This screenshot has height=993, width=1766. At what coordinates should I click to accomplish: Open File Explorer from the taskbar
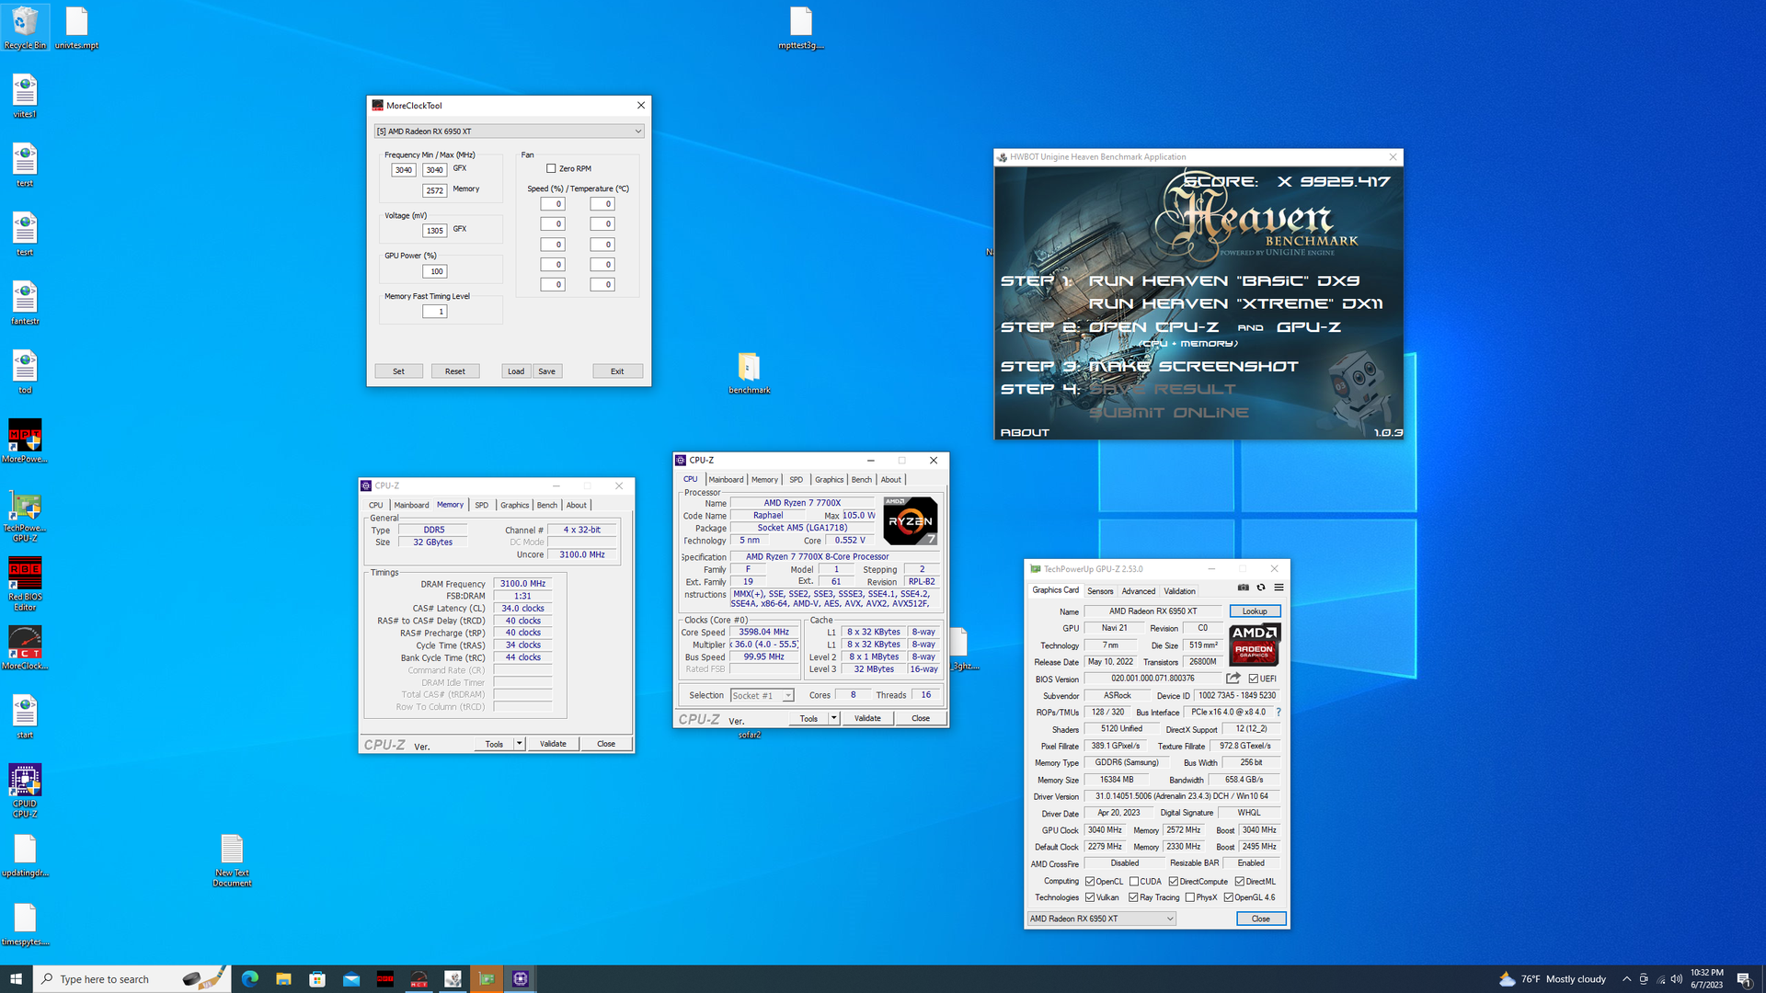coord(283,979)
